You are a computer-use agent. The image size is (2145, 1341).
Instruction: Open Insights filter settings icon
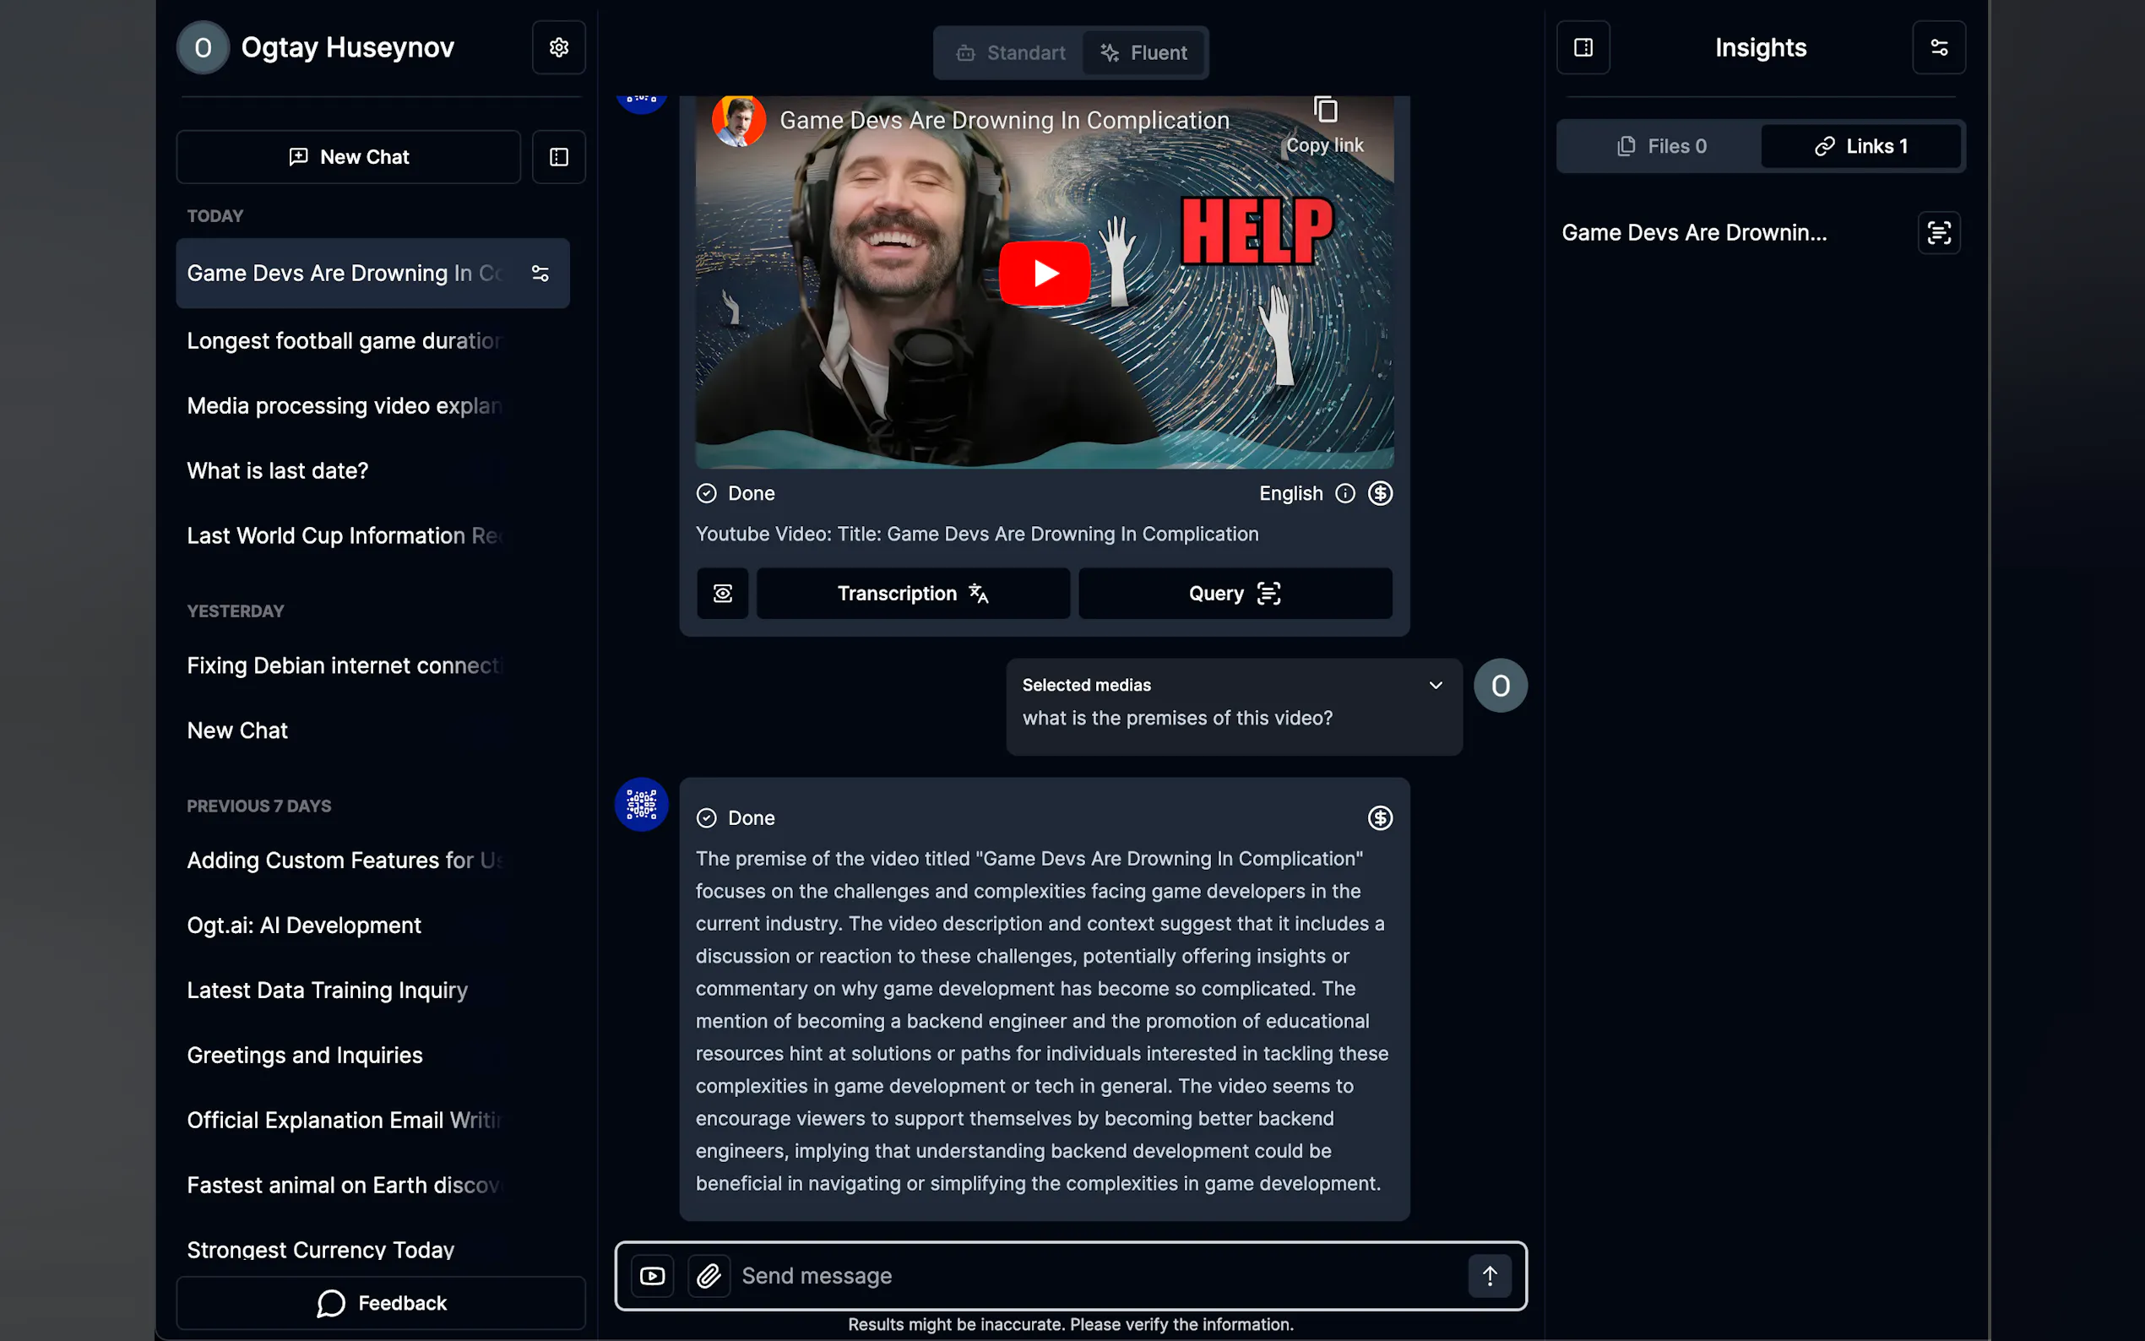[x=1938, y=48]
